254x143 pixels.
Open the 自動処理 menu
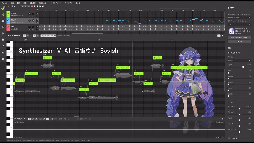pos(32,3)
